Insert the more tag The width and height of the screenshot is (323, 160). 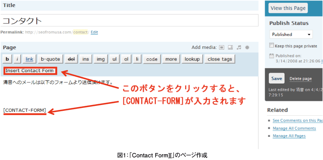171,59
